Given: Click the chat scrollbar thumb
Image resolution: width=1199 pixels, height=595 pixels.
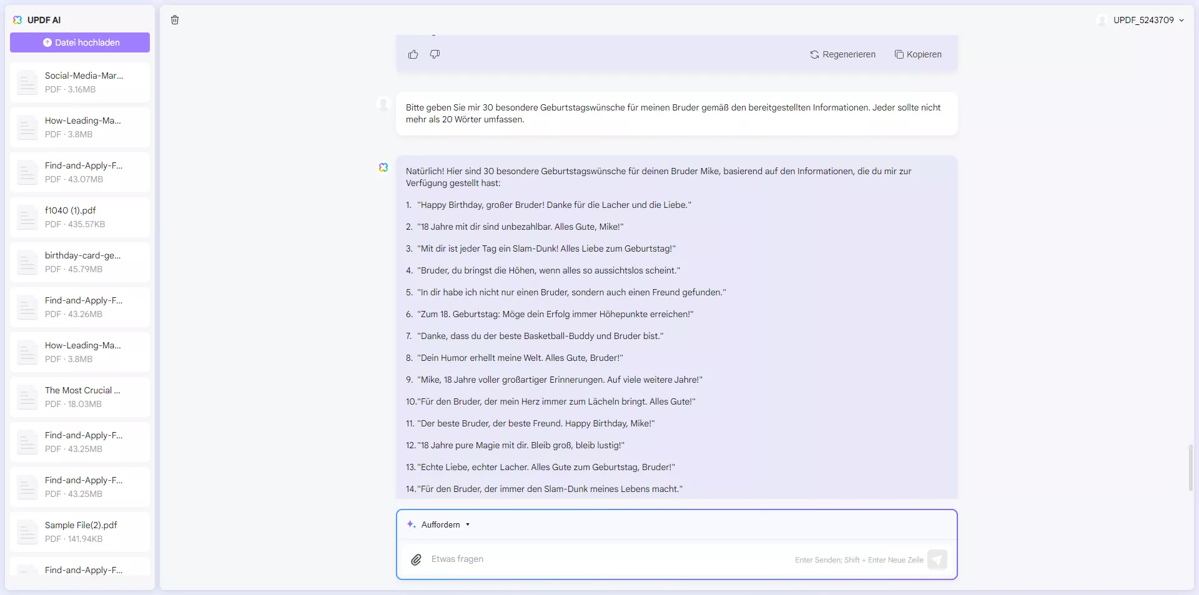Looking at the screenshot, I should [x=1190, y=468].
